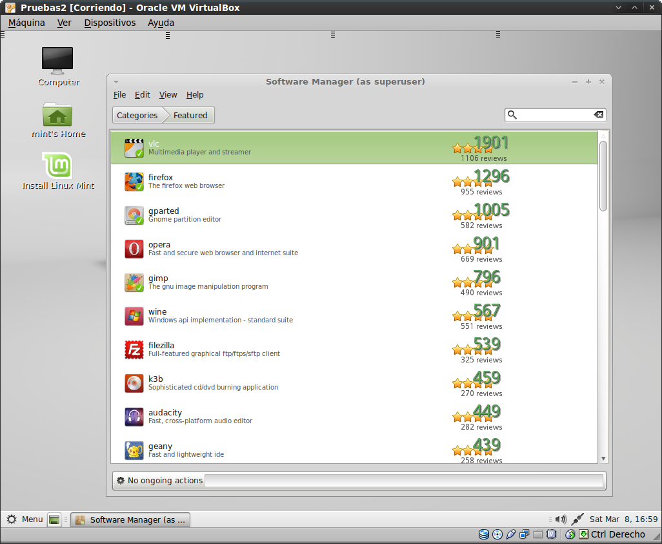Image resolution: width=662 pixels, height=544 pixels.
Task: Select the Firefox browser icon
Action: (x=134, y=182)
